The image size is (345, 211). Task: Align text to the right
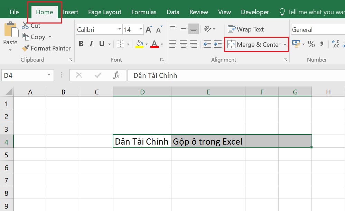click(193, 44)
